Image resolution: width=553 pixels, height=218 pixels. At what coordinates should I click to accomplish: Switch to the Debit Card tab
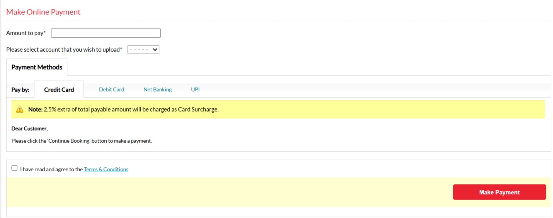tap(111, 90)
